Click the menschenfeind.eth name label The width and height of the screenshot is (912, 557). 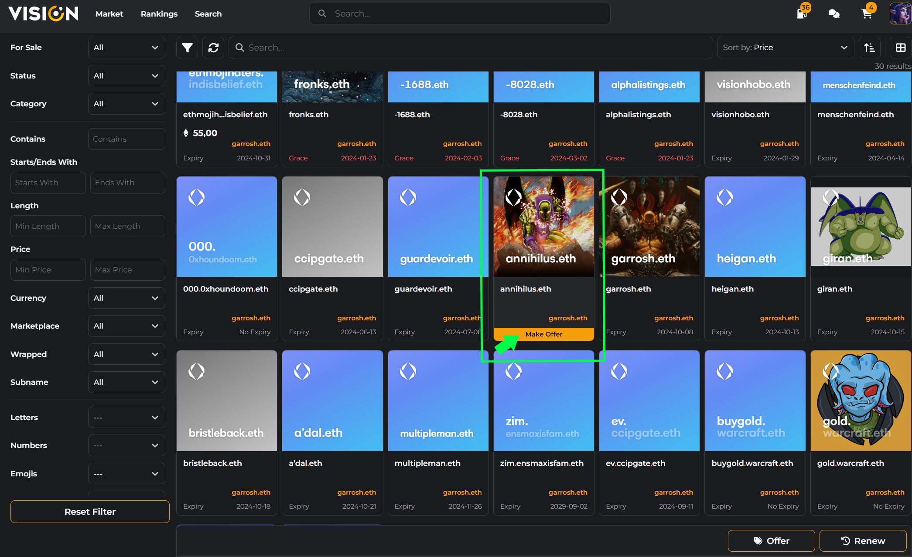point(855,115)
